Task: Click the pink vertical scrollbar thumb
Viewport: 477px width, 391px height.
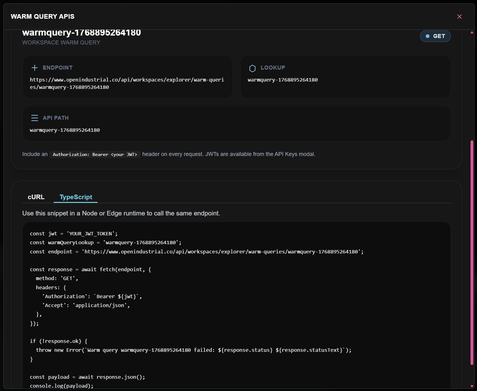Action: (x=472, y=252)
